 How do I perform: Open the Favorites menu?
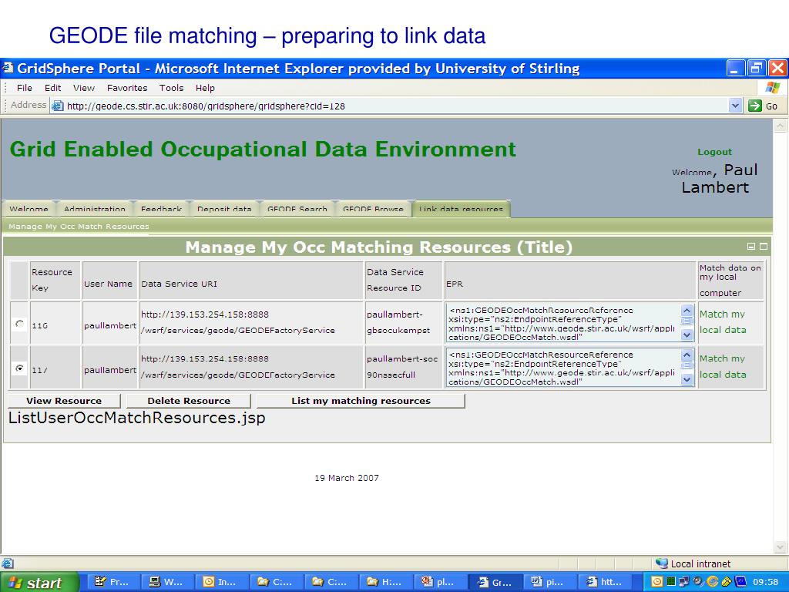point(127,88)
